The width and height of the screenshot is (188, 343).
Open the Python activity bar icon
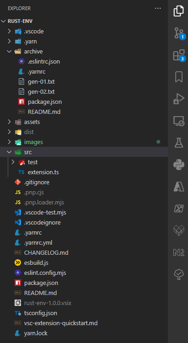(x=179, y=165)
